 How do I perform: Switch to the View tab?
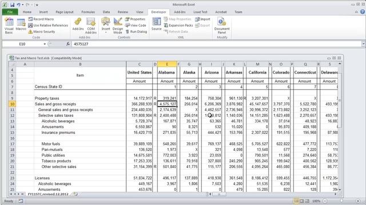140,12
